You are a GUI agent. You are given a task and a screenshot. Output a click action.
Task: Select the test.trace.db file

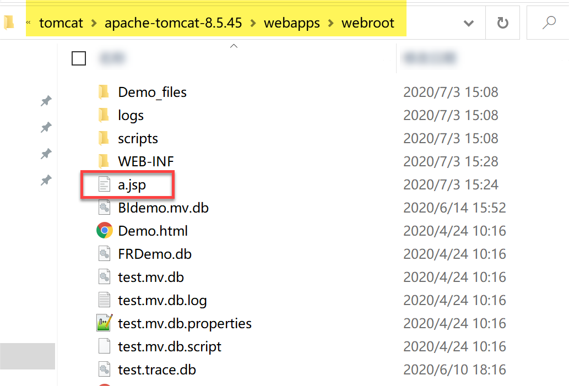click(157, 369)
